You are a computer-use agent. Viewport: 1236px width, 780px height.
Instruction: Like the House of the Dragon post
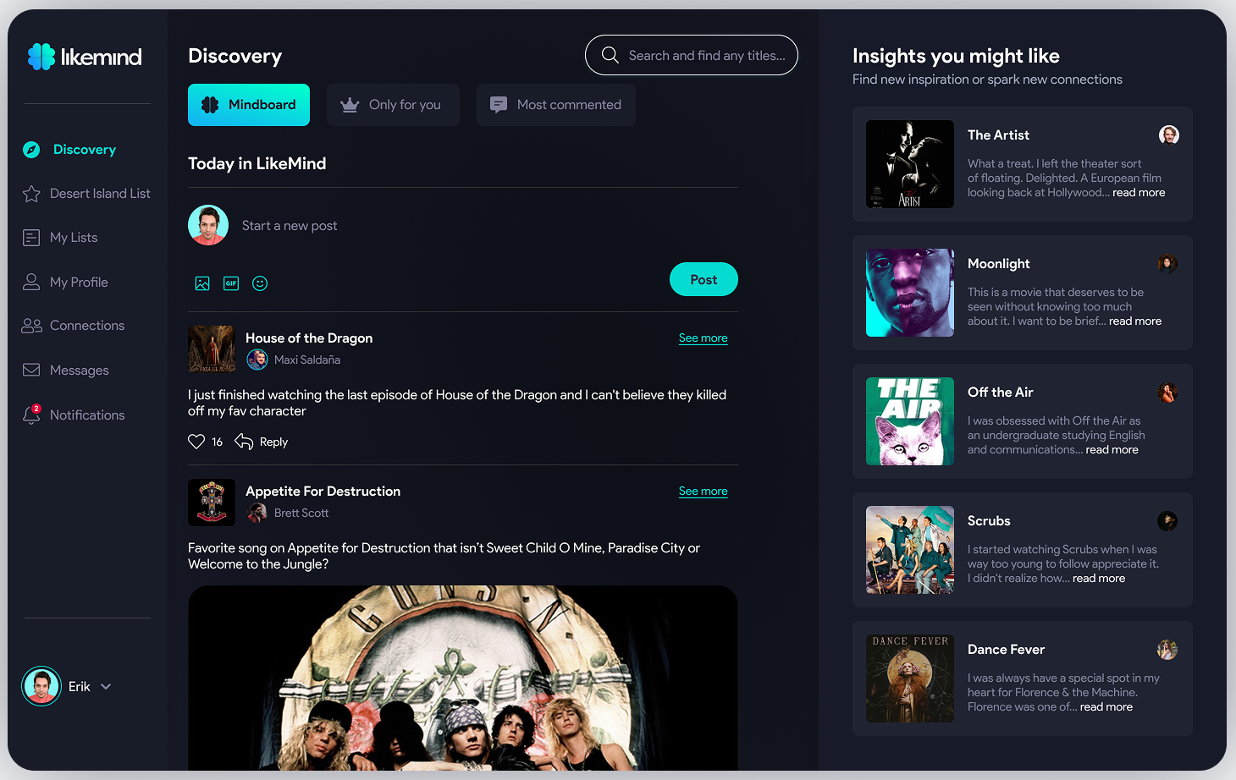(x=196, y=442)
